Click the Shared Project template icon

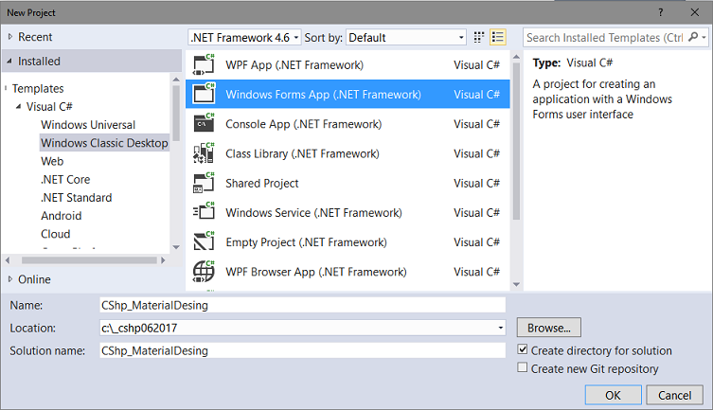point(204,182)
